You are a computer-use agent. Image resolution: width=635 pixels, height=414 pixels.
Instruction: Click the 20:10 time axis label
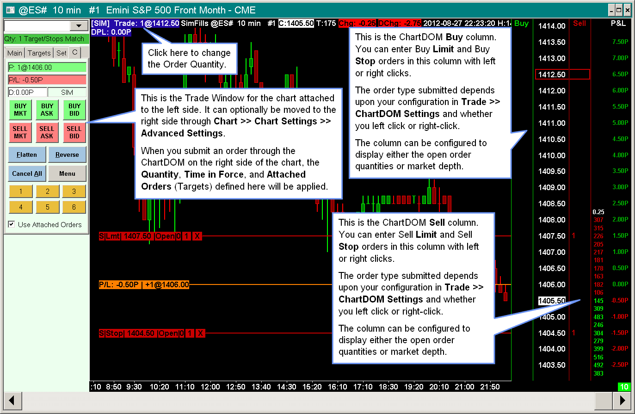439,387
